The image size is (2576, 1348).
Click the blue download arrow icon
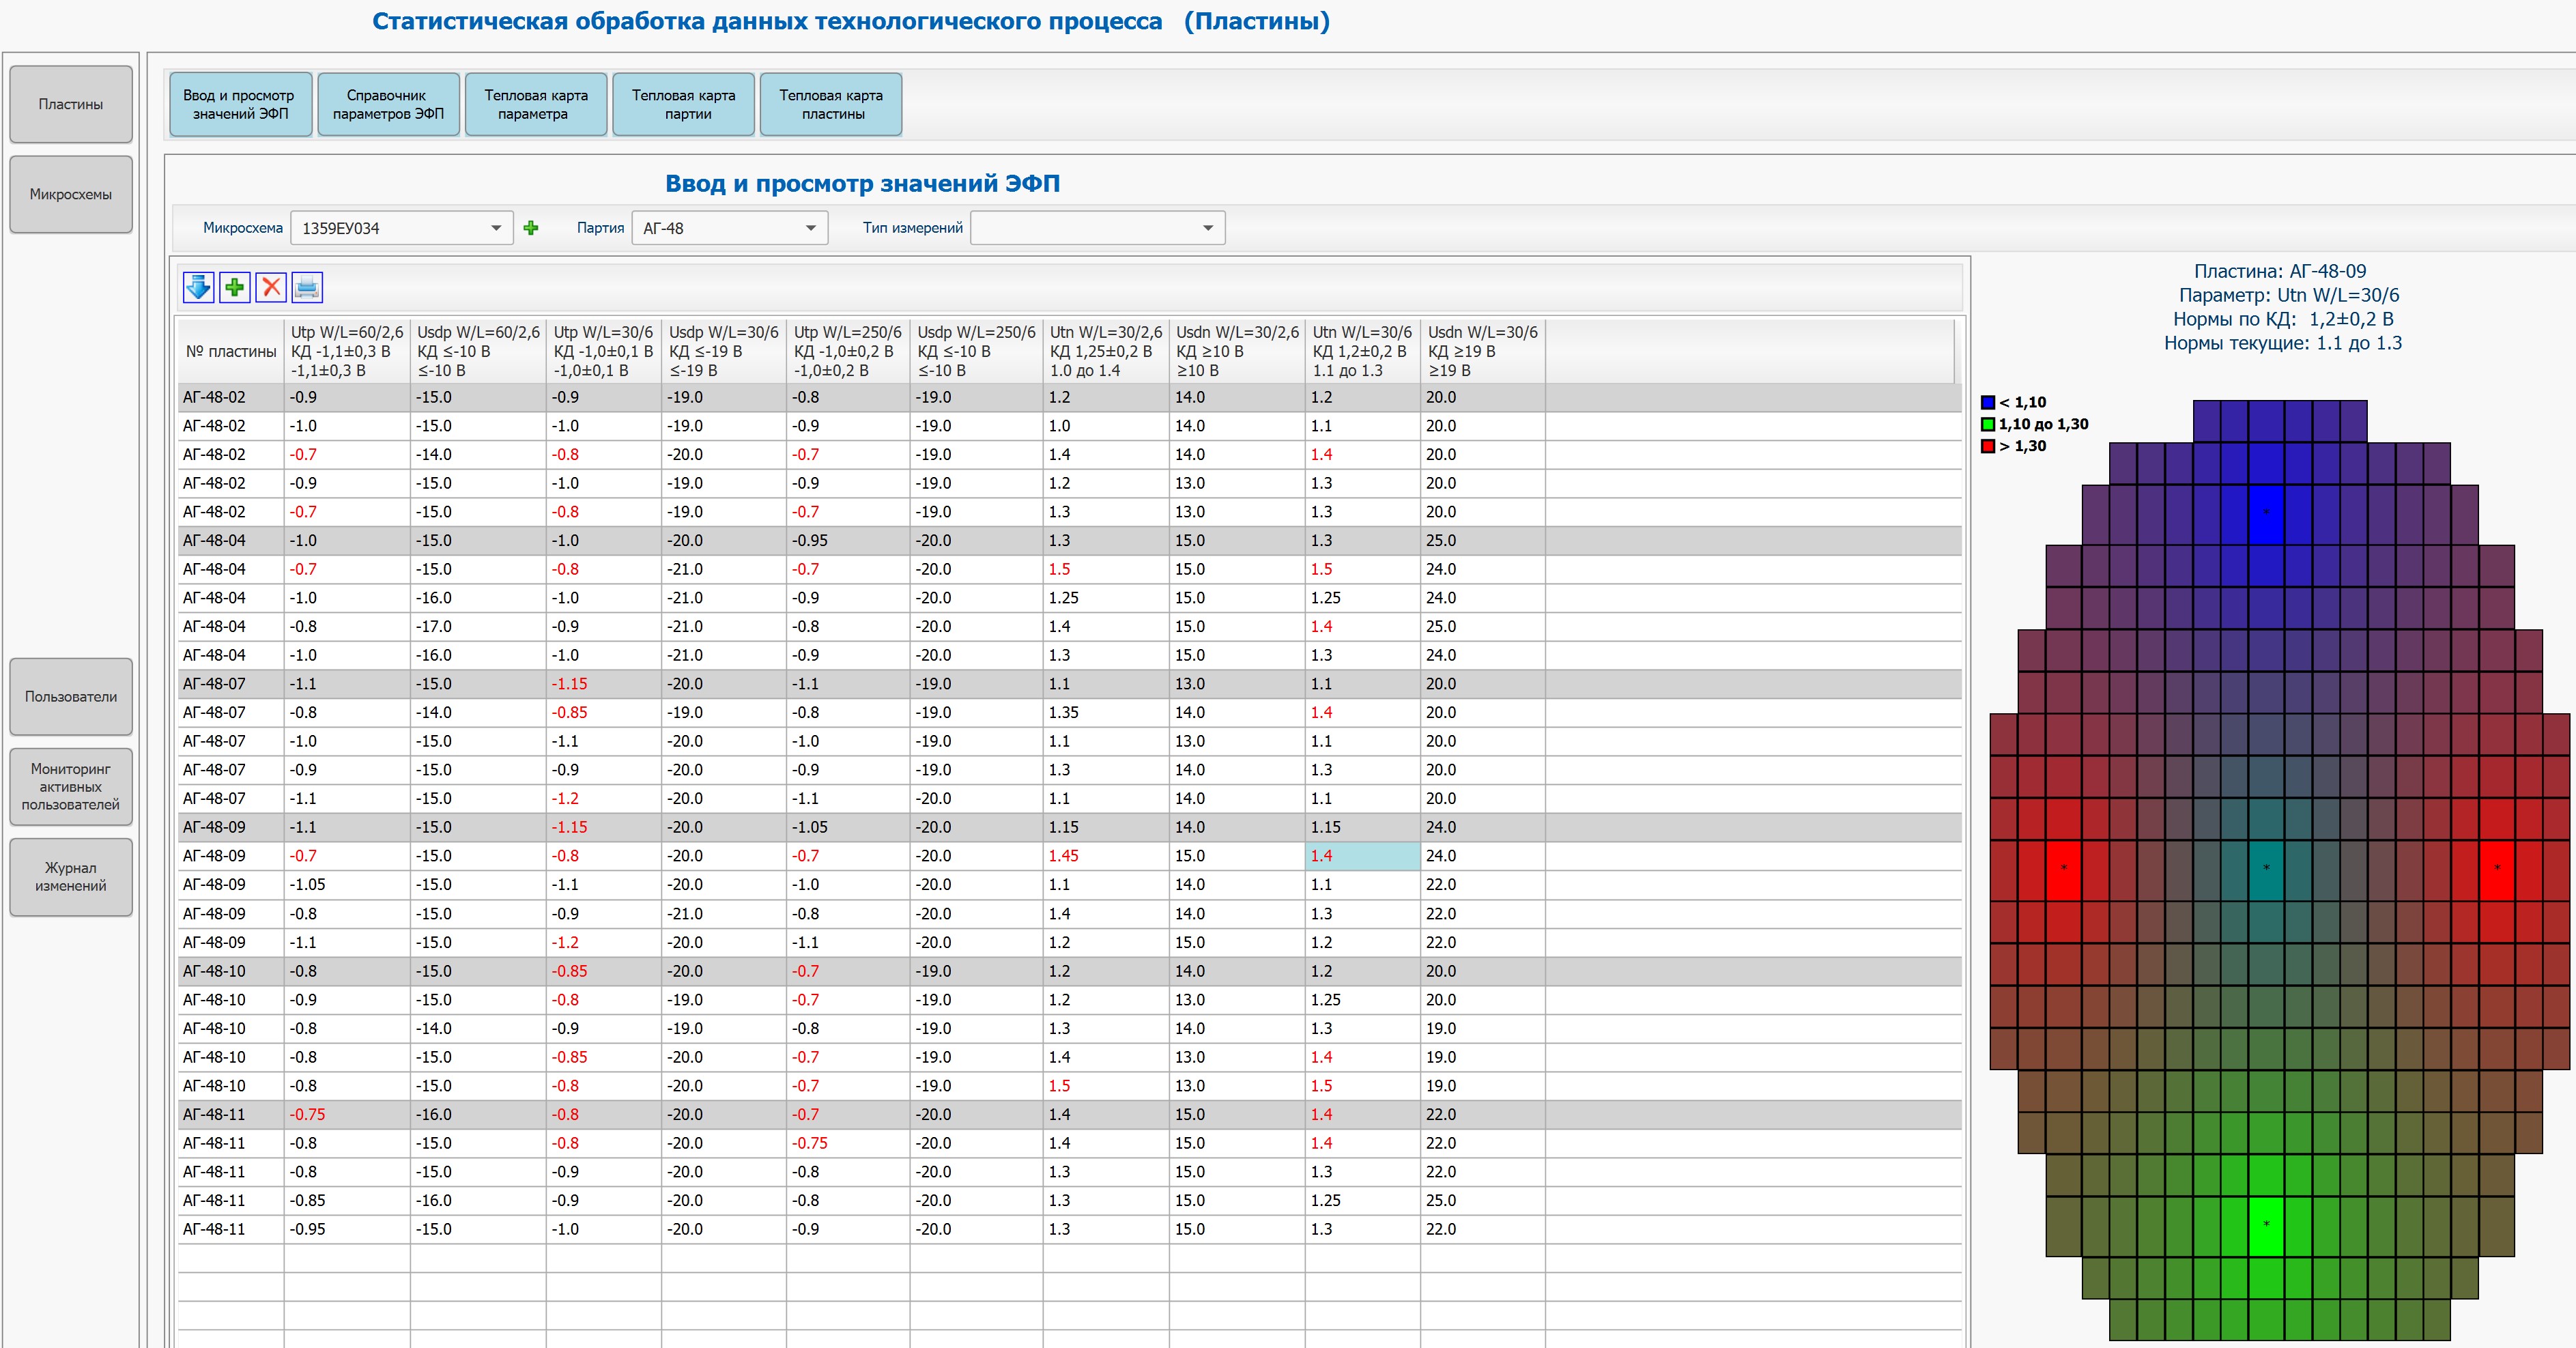point(198,288)
